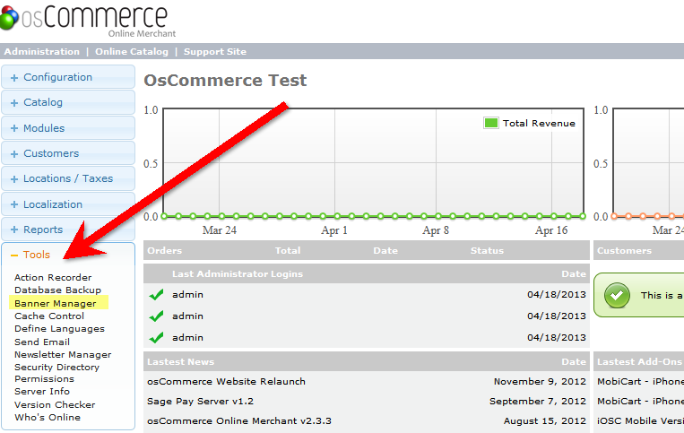Click the Orders column header
Viewport: 684px width, 433px height.
[x=164, y=250]
